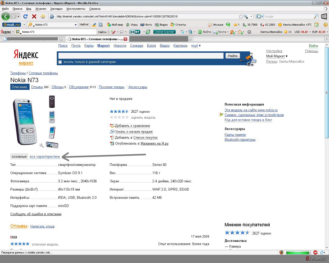Click the Yandex bar spell-check icon
The image size is (329, 263).
182,32
